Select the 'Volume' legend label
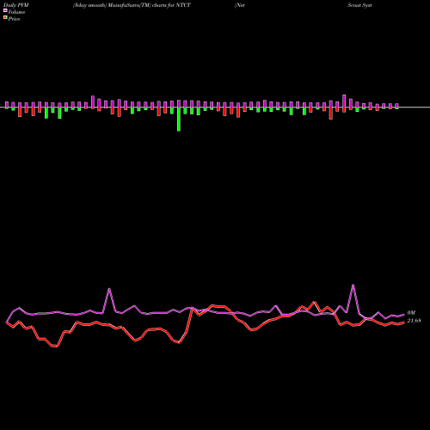This screenshot has width=430, height=430. (16, 12)
